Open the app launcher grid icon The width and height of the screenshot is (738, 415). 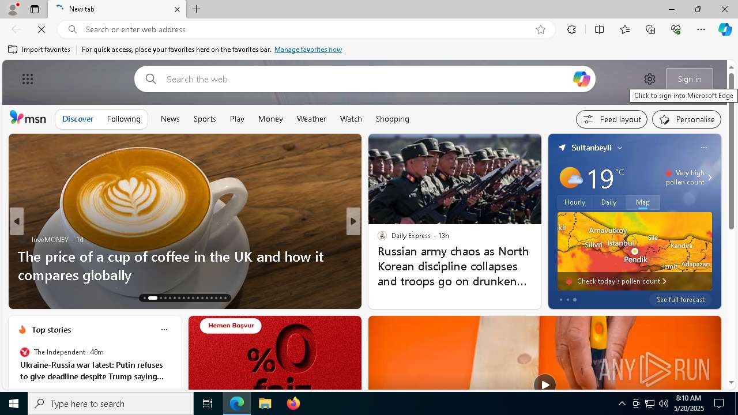click(28, 79)
